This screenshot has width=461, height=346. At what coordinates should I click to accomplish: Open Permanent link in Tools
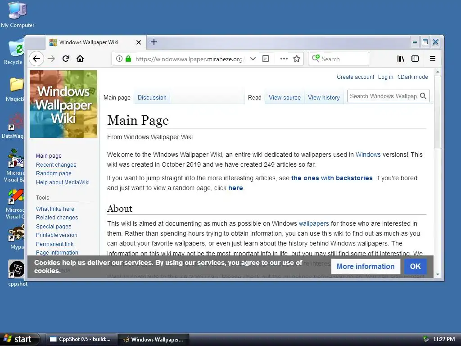point(54,244)
